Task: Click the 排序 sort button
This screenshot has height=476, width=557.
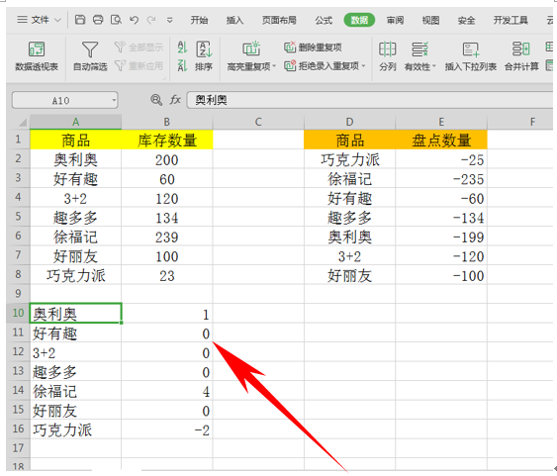Action: point(204,56)
